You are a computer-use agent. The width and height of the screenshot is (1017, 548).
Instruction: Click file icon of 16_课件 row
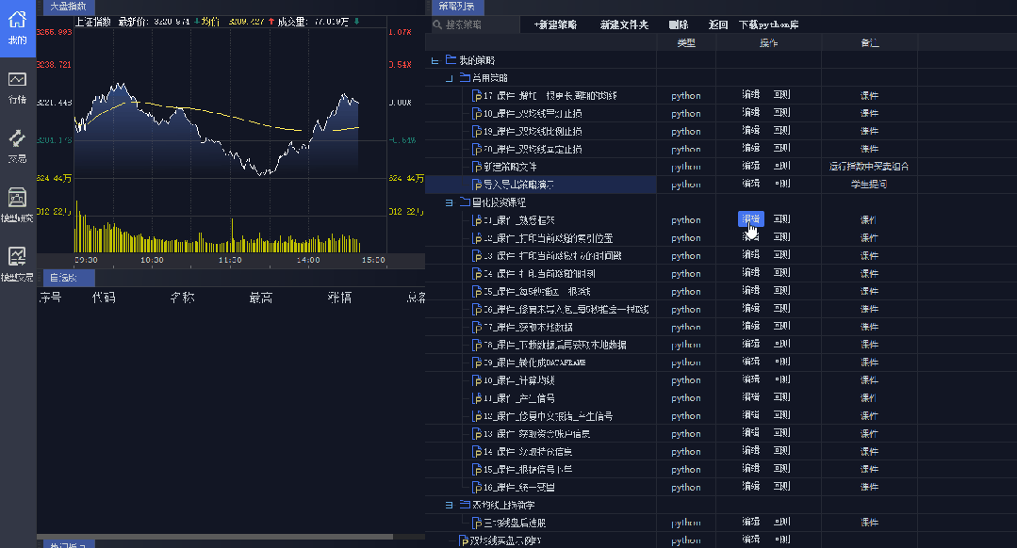click(x=477, y=487)
